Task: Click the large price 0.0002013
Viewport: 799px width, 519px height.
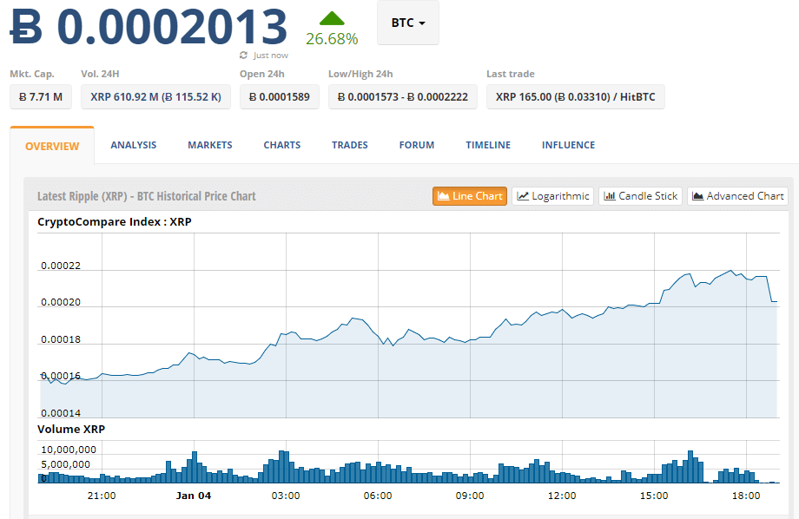Action: coord(172,26)
